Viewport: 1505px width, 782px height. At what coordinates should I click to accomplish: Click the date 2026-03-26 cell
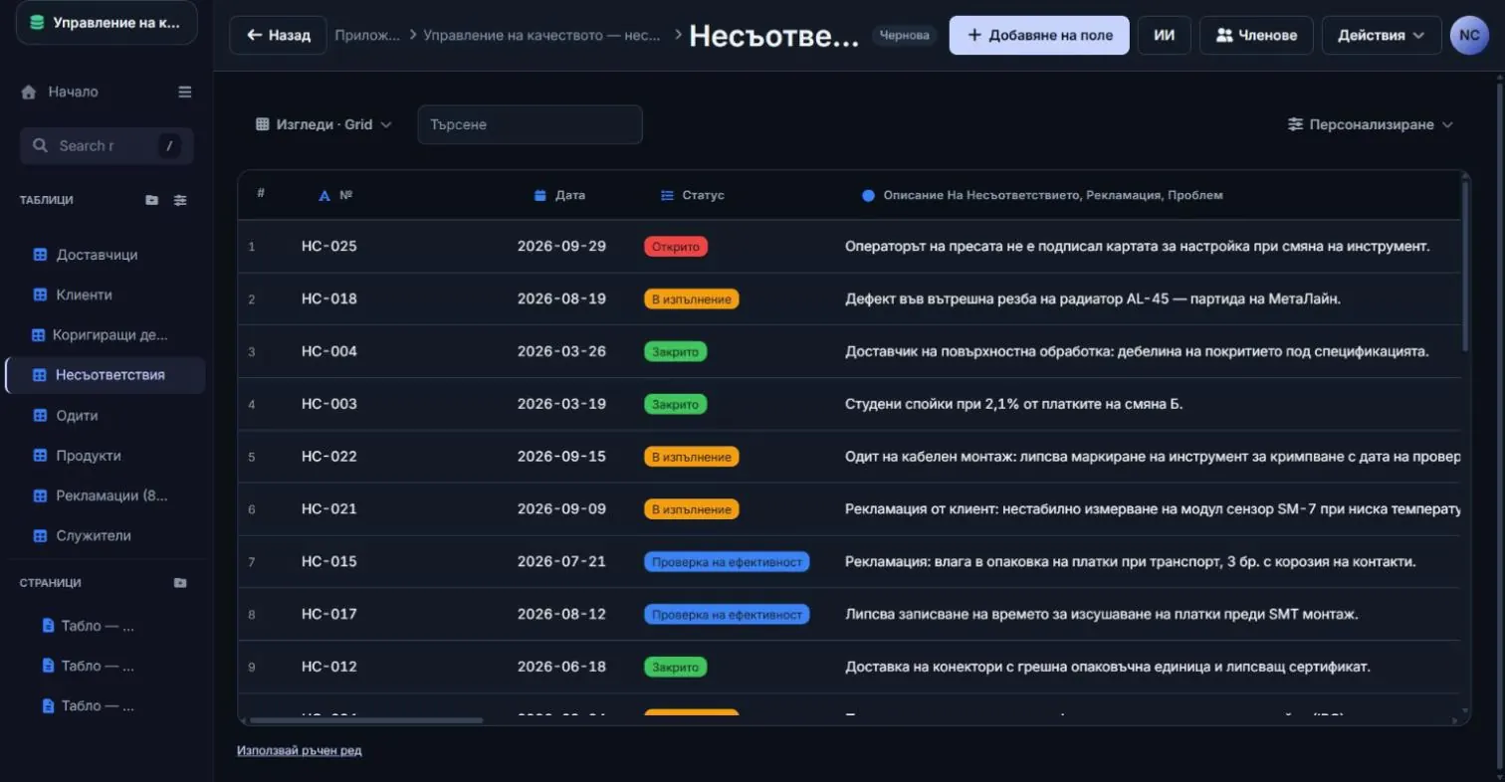coord(561,351)
